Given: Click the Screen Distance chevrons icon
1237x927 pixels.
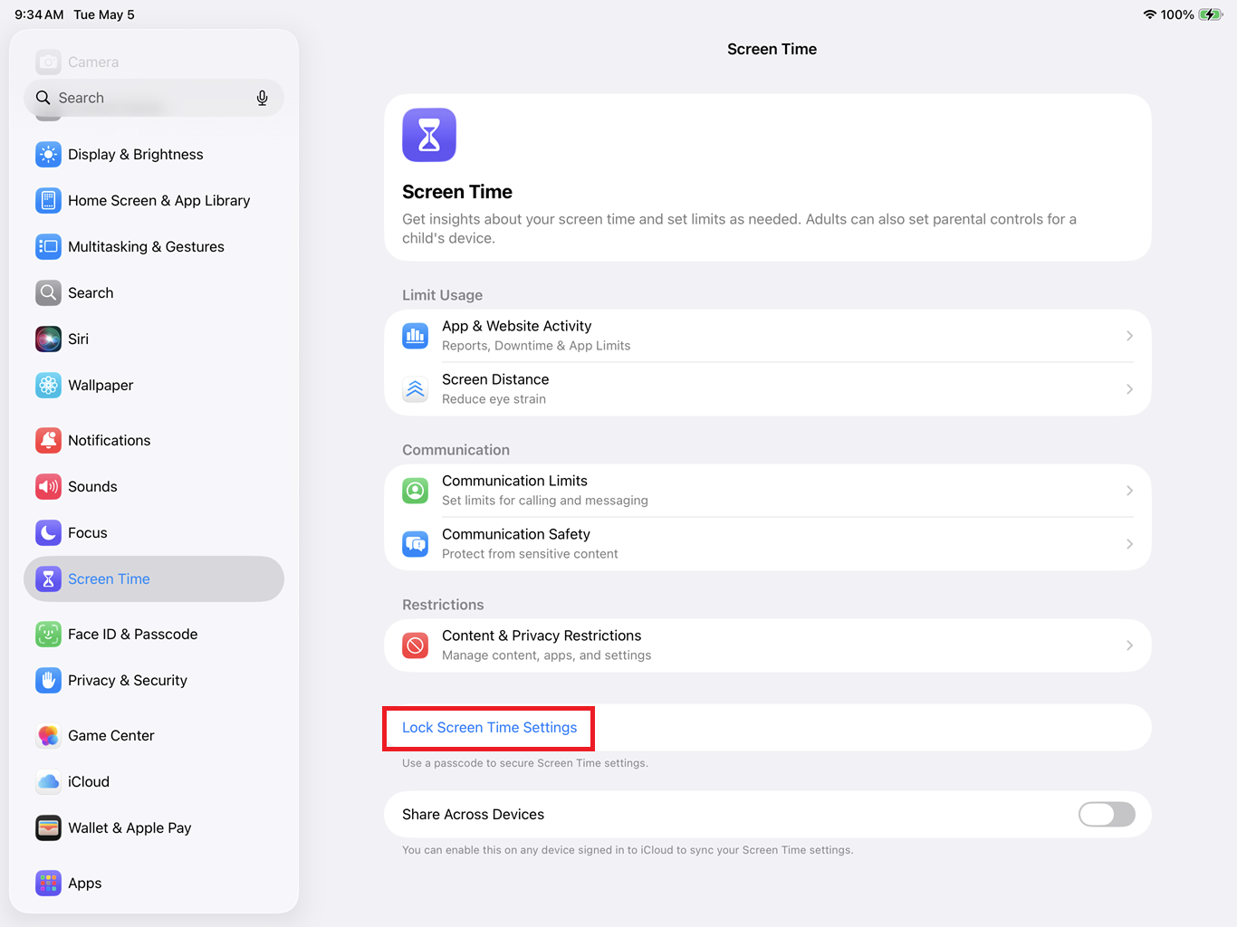Looking at the screenshot, I should pyautogui.click(x=416, y=389).
